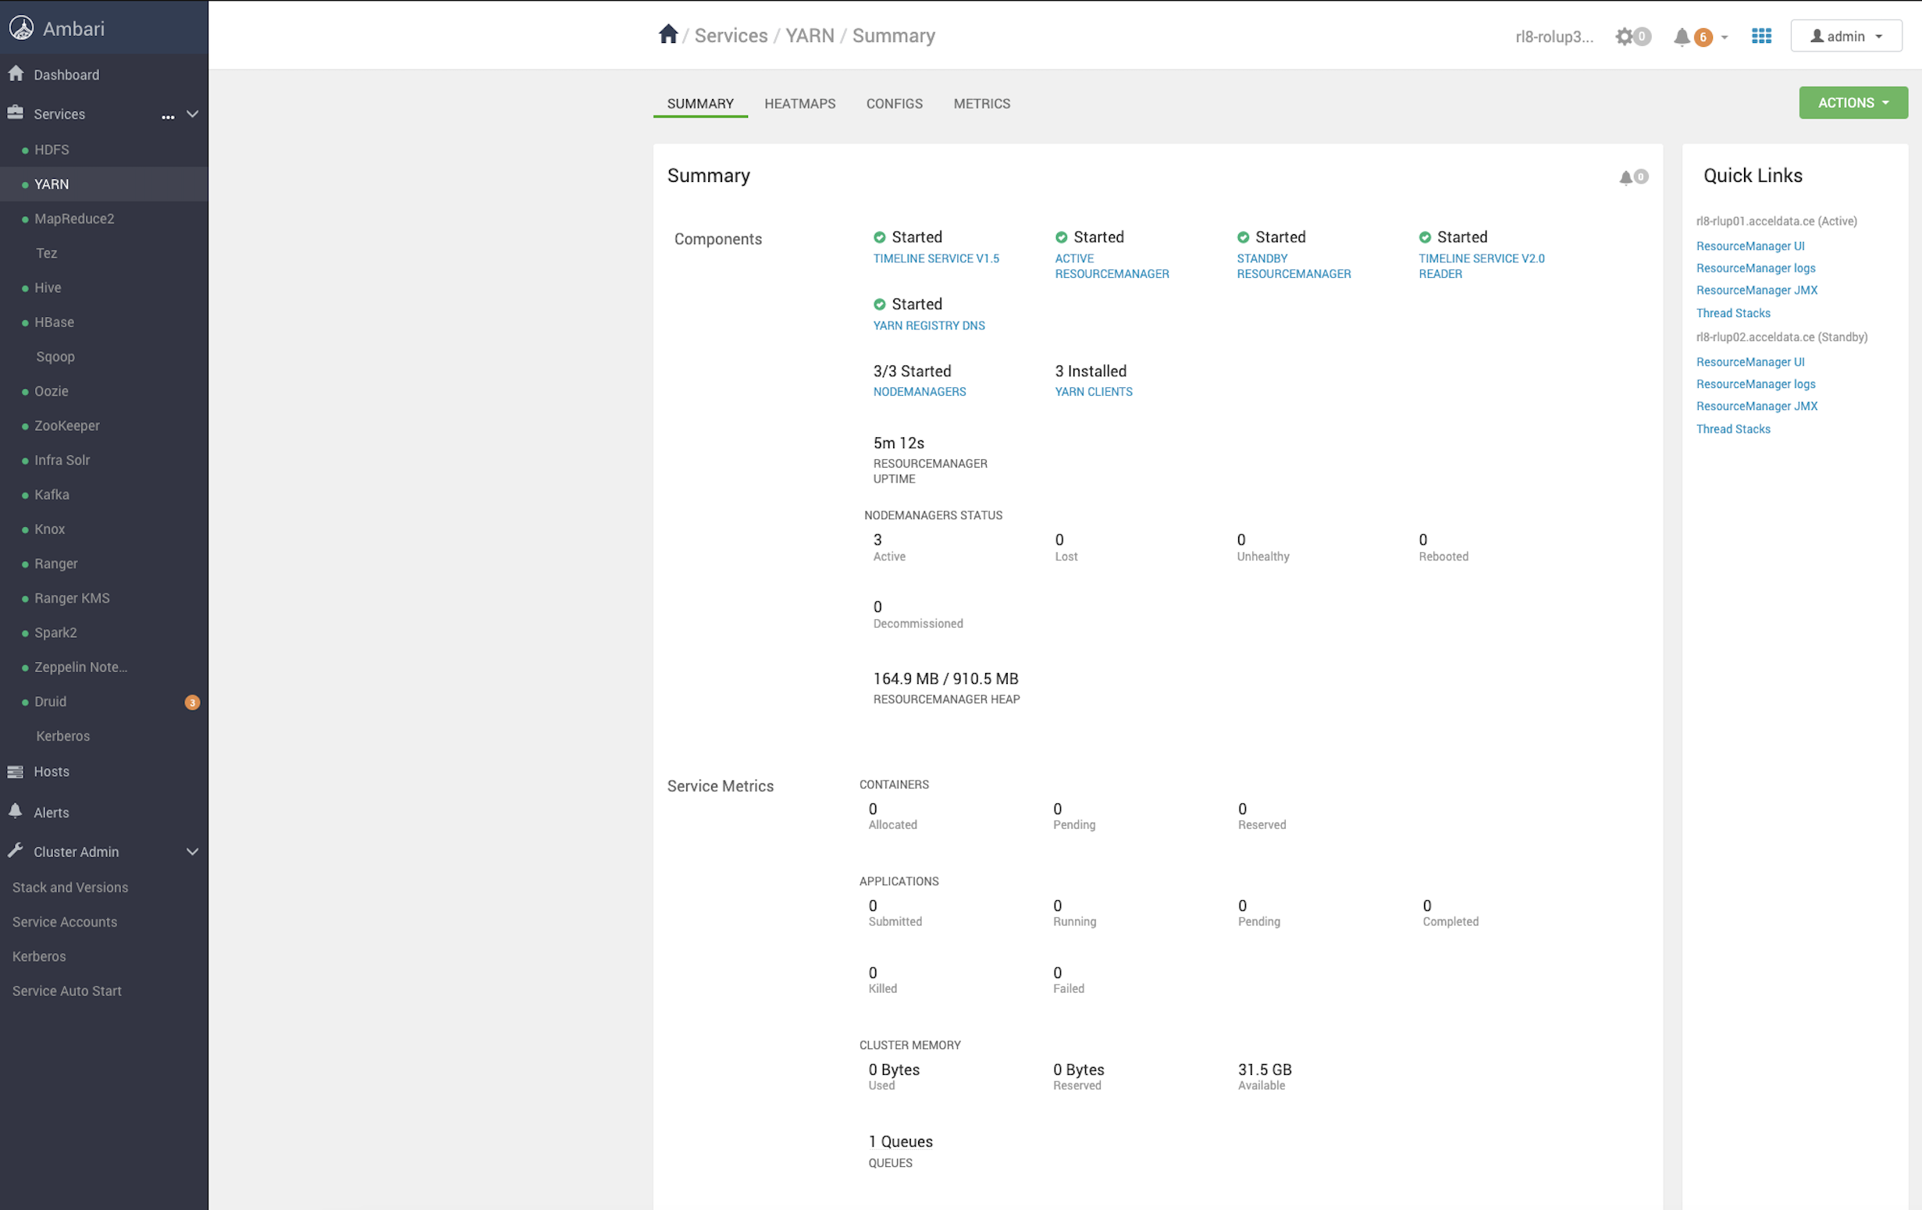
Task: Switch to the HEATMAPS tab
Action: tap(799, 104)
